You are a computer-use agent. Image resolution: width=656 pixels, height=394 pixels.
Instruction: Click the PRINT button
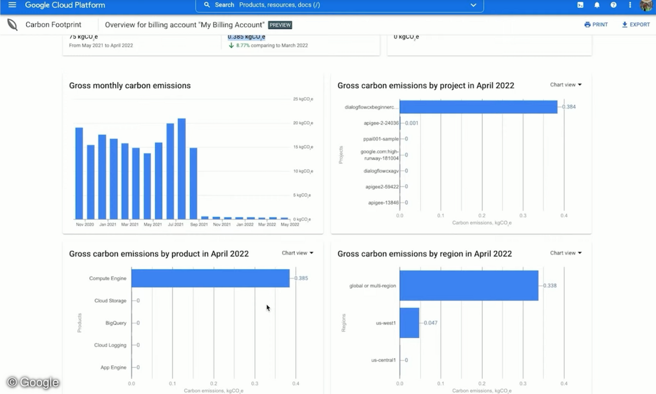[x=596, y=25]
